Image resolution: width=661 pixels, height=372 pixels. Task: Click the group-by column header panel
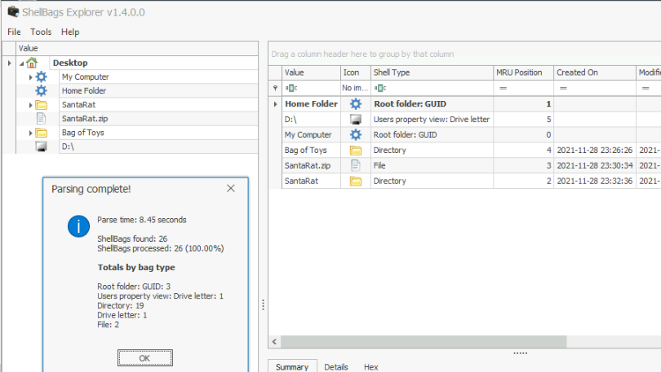pyautogui.click(x=464, y=54)
